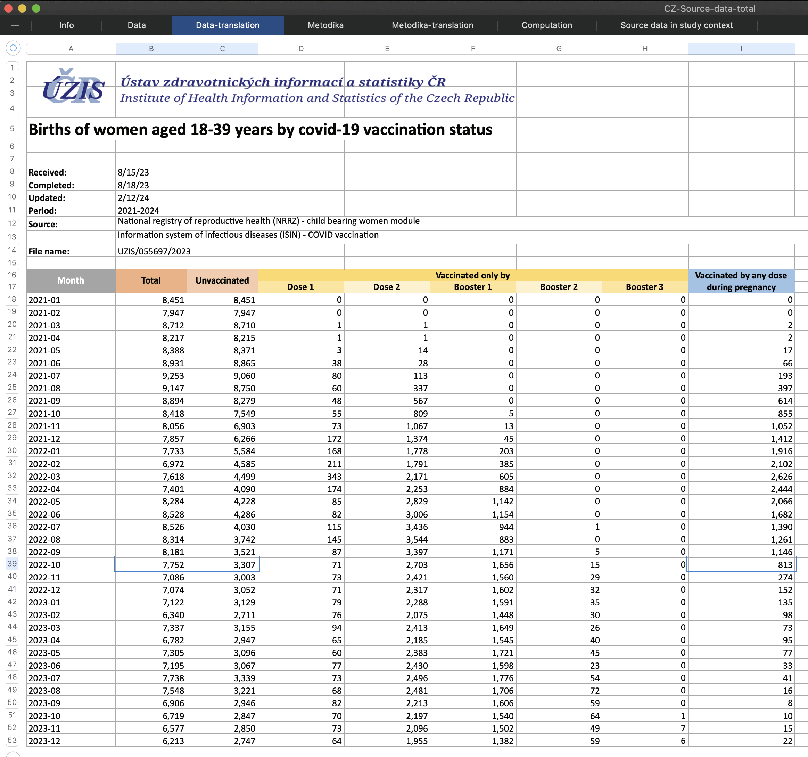Click the window title CZ-Source-data-total
Viewport: 808px width, 757px height.
click(x=710, y=9)
